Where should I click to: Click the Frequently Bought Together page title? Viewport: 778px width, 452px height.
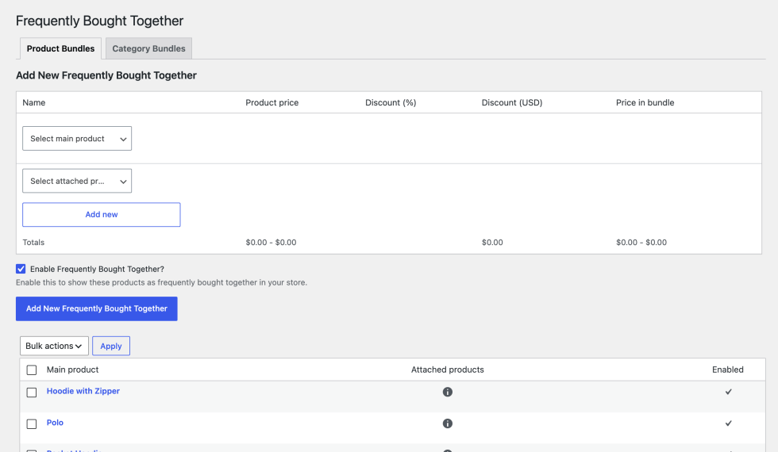click(x=100, y=21)
